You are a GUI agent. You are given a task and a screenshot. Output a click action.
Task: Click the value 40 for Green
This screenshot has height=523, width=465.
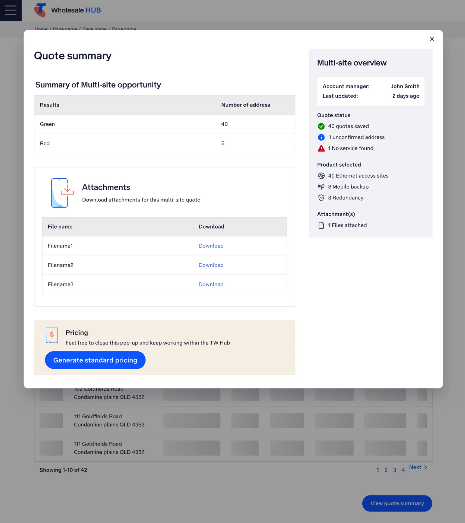(x=224, y=124)
